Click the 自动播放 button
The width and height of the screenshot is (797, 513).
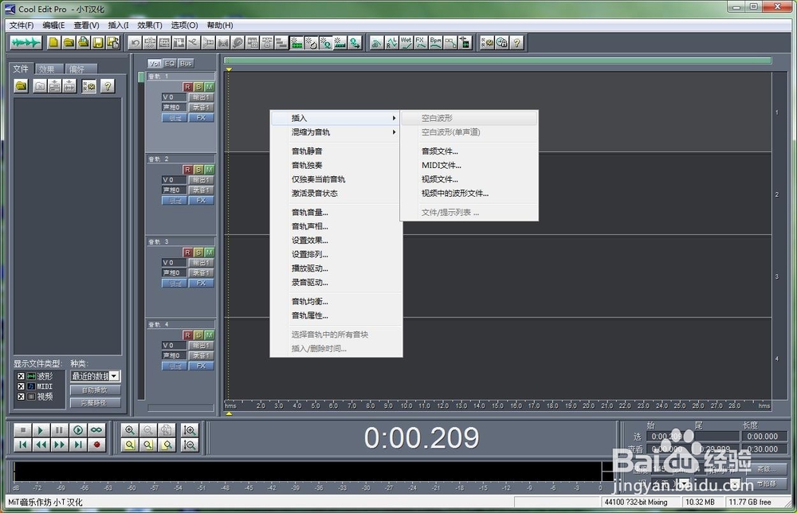pyautogui.click(x=95, y=390)
